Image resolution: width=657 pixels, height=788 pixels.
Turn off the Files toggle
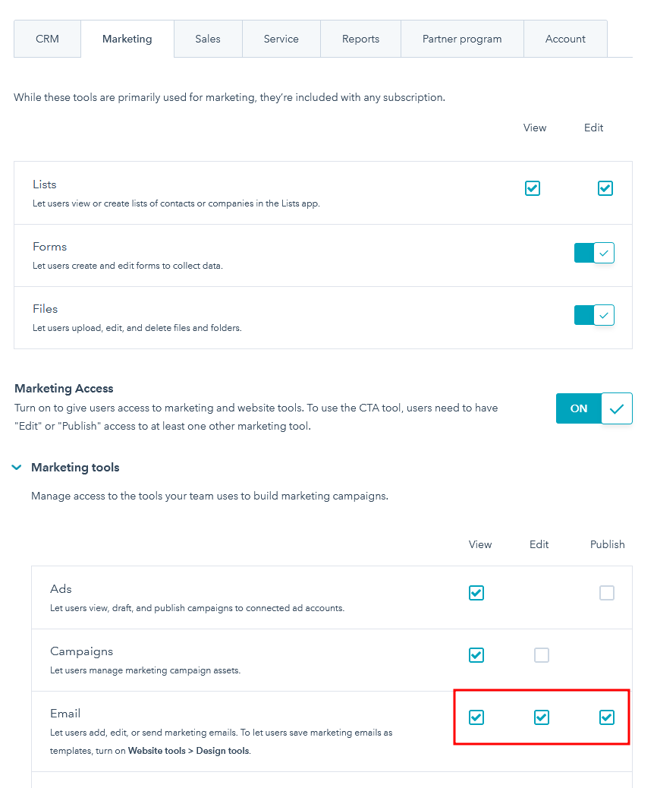[x=594, y=314]
